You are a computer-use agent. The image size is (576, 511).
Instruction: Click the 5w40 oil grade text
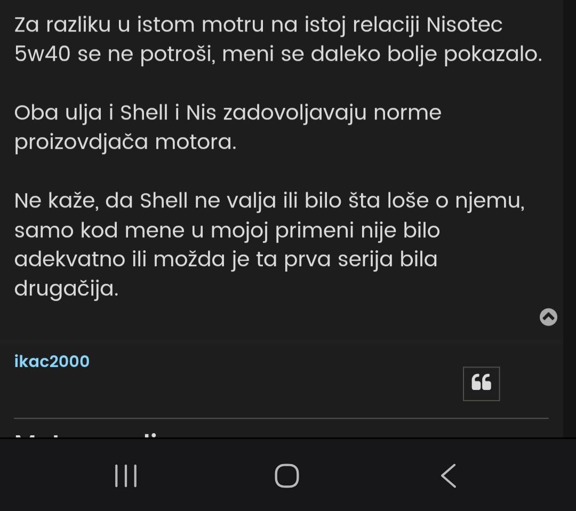43,54
